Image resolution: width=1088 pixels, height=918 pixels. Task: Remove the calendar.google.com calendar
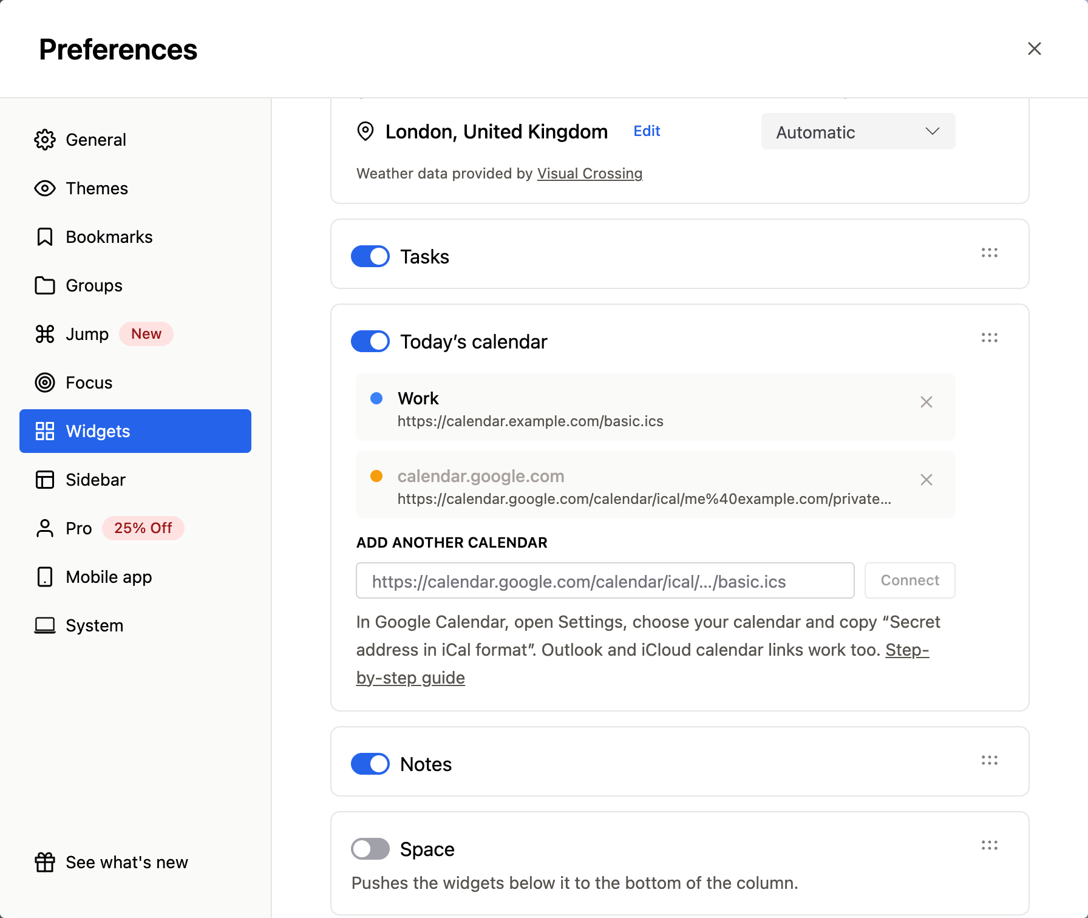click(x=926, y=480)
